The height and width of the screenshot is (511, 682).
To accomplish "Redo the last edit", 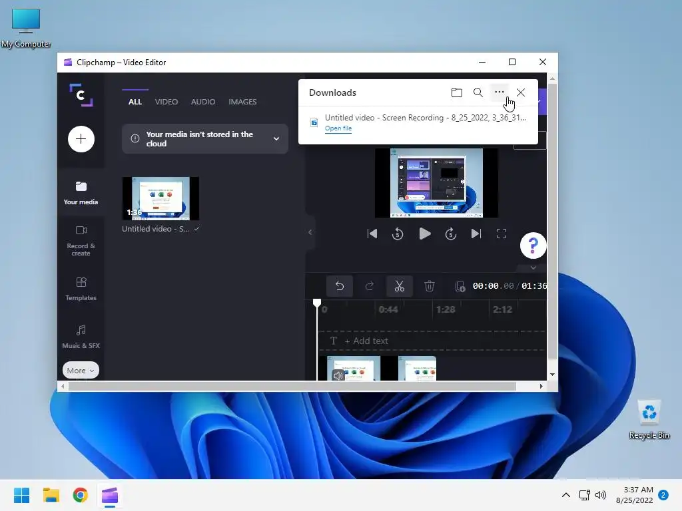I will (x=369, y=286).
